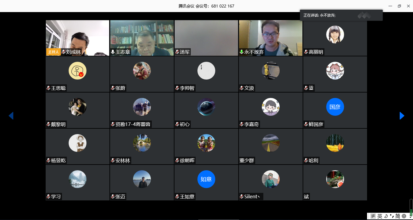Click the green microphone icon of 永不放弃

[x=242, y=52]
